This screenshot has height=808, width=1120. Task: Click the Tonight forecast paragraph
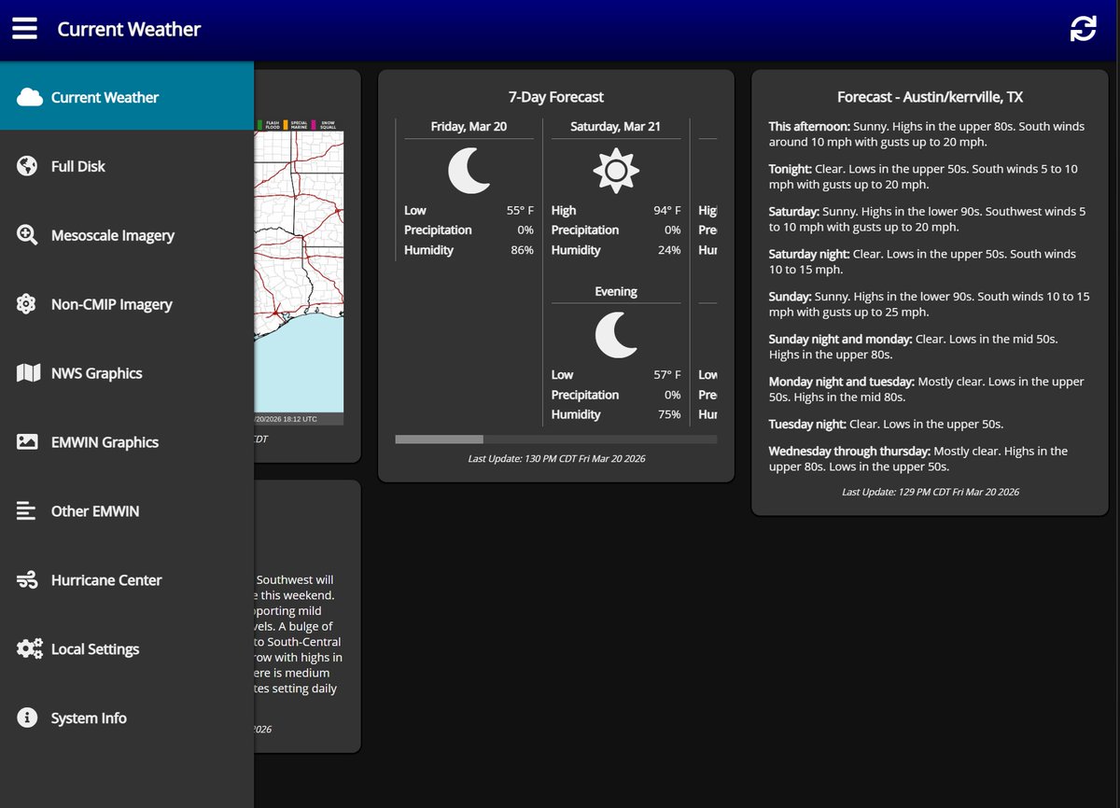click(930, 177)
